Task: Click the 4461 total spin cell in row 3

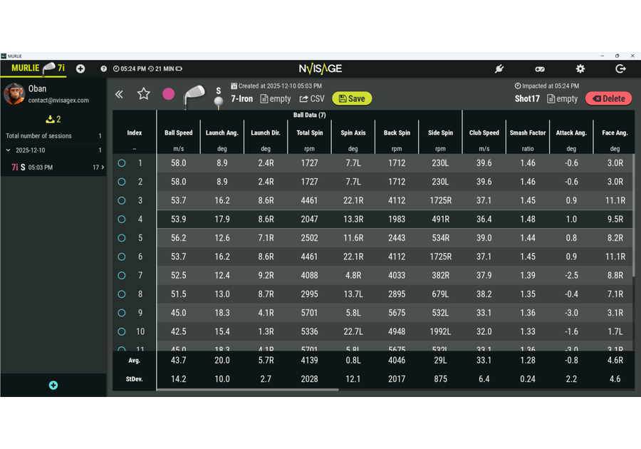Action: (x=310, y=200)
